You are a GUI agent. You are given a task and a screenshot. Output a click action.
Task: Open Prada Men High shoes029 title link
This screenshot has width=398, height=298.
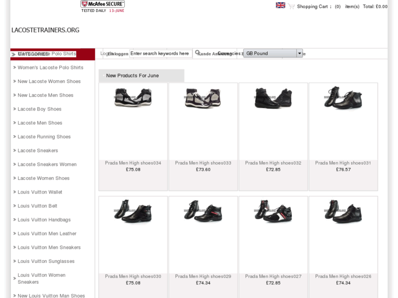(203, 276)
